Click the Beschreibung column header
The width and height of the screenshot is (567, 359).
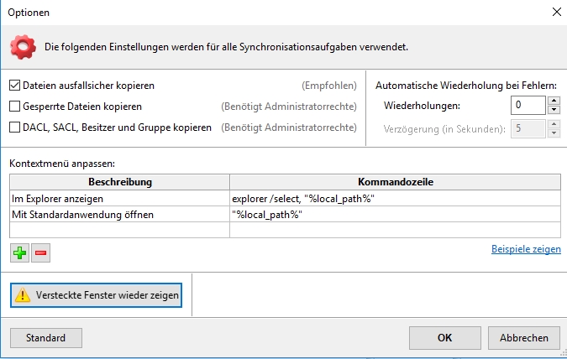[119, 182]
